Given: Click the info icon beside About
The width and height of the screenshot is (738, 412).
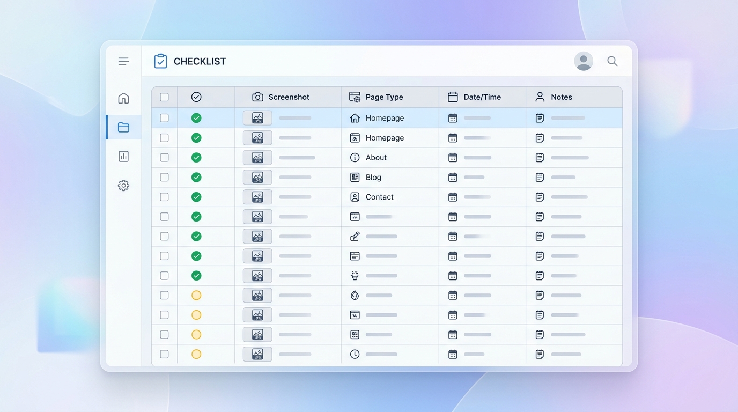Looking at the screenshot, I should (355, 157).
